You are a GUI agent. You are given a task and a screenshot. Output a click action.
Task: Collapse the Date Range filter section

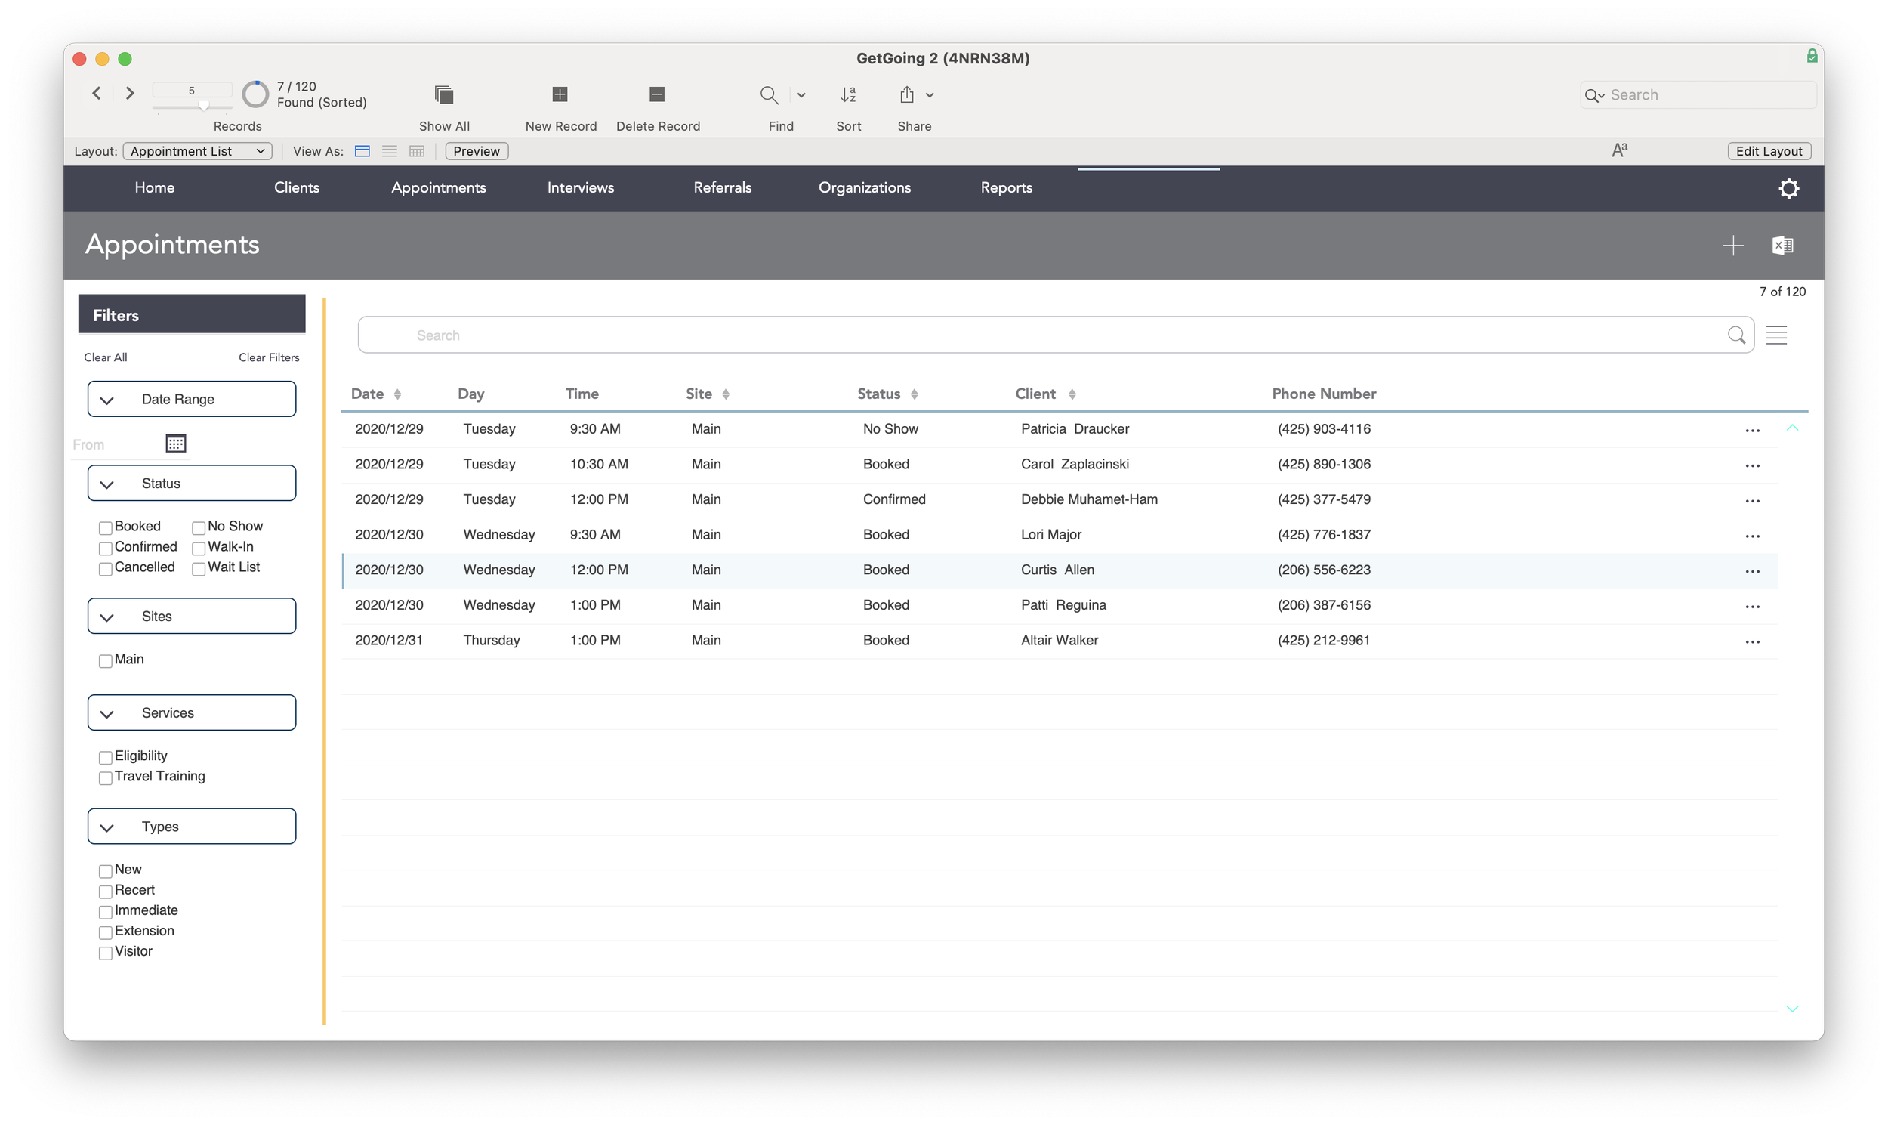pyautogui.click(x=106, y=400)
